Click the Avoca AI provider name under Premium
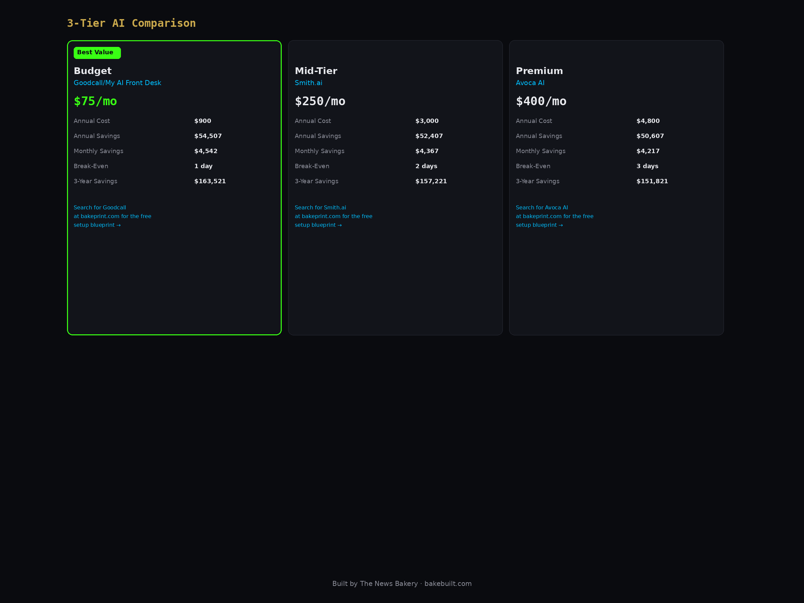 (x=530, y=83)
